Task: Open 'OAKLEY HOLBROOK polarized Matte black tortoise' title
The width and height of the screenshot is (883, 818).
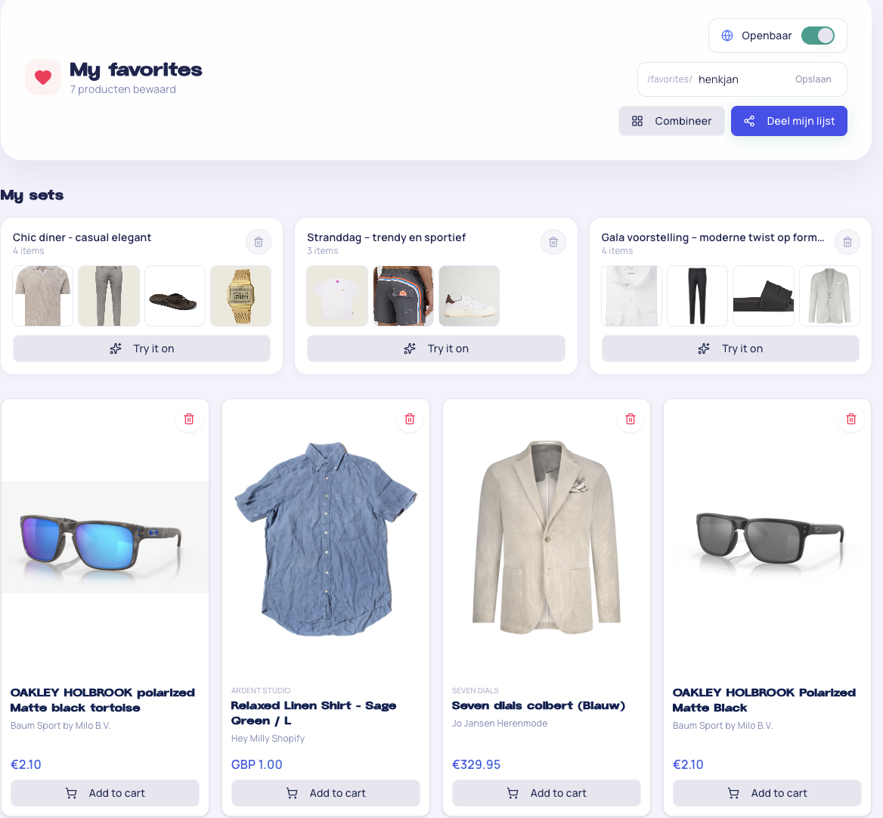Action: click(x=103, y=700)
